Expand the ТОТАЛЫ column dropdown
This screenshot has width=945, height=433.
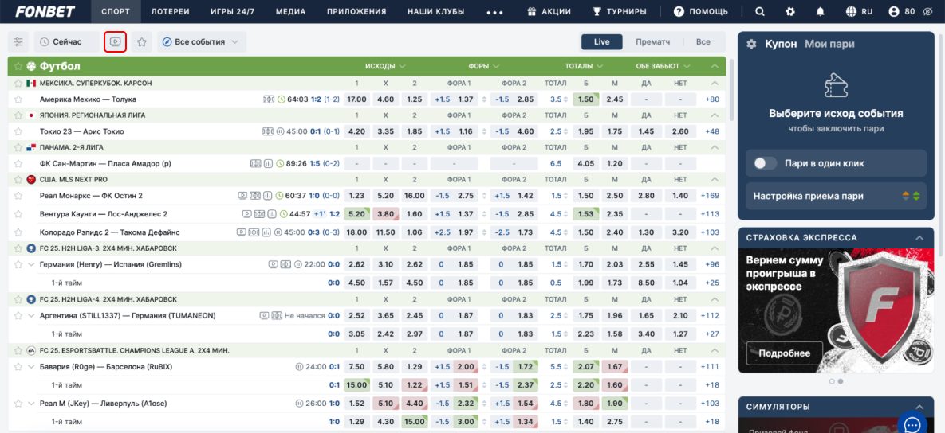tap(584, 67)
